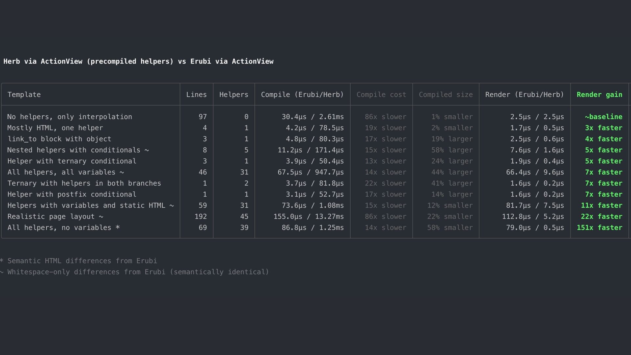Image resolution: width=631 pixels, height=355 pixels.
Task: Select the 'No helpers, only interpolation' row
Action: click(70, 117)
